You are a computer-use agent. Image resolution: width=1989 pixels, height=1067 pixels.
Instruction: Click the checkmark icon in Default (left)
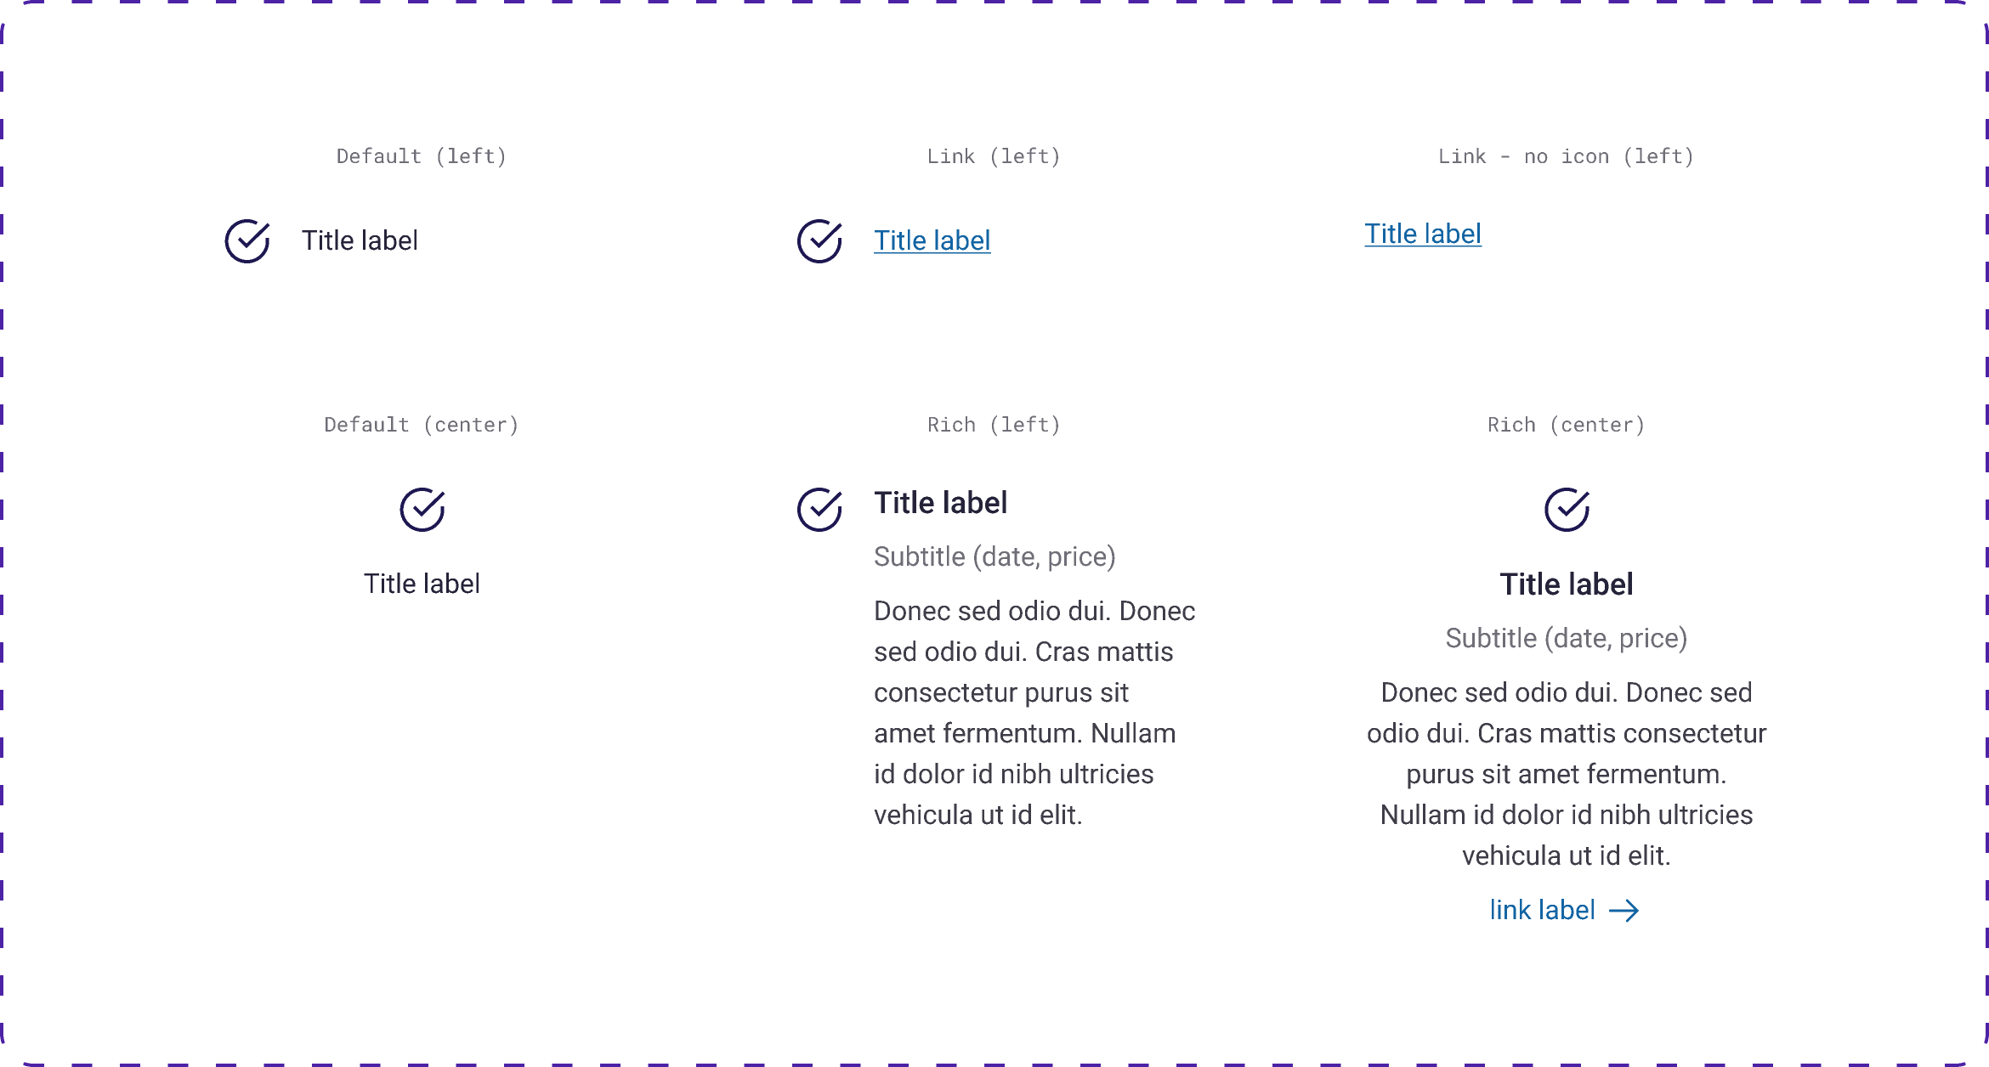[246, 240]
